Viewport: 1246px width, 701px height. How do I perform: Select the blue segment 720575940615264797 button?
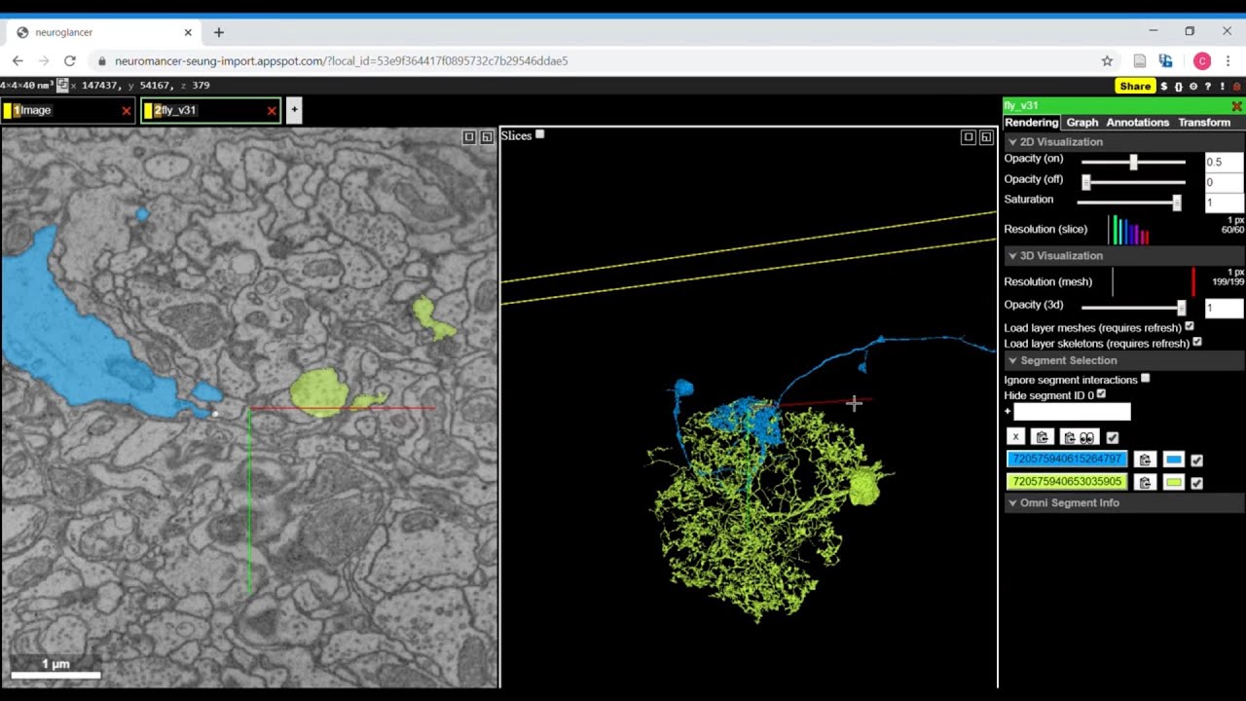pyautogui.click(x=1067, y=460)
